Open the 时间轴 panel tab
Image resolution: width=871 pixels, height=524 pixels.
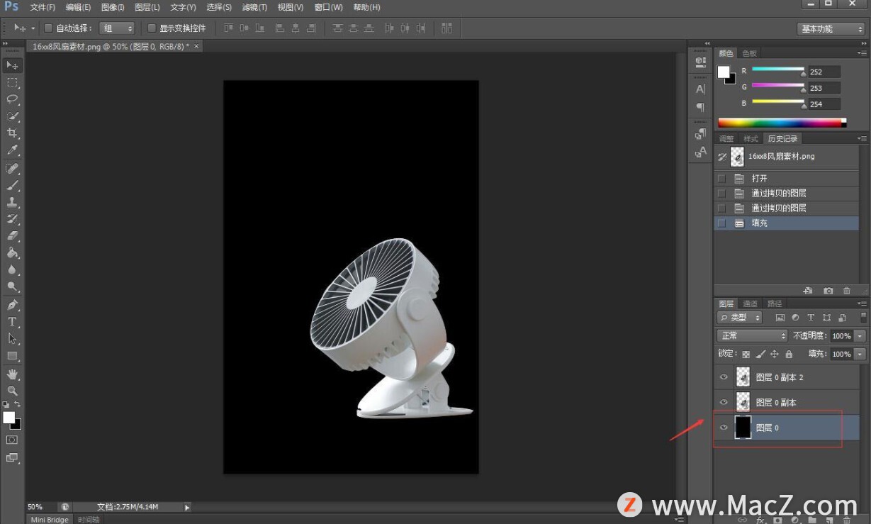[x=88, y=520]
